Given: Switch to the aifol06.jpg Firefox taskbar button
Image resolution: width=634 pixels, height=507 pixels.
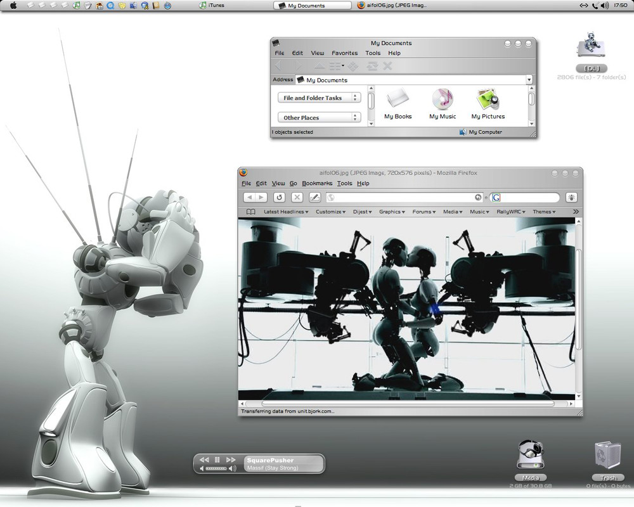Looking at the screenshot, I should (392, 5).
